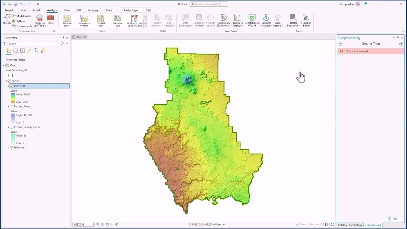
Task: Click List By Drawing Order icon
Action: pos(9,51)
